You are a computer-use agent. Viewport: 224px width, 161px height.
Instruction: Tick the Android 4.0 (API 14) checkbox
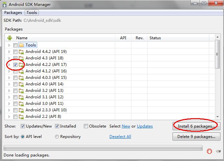[x=15, y=84]
